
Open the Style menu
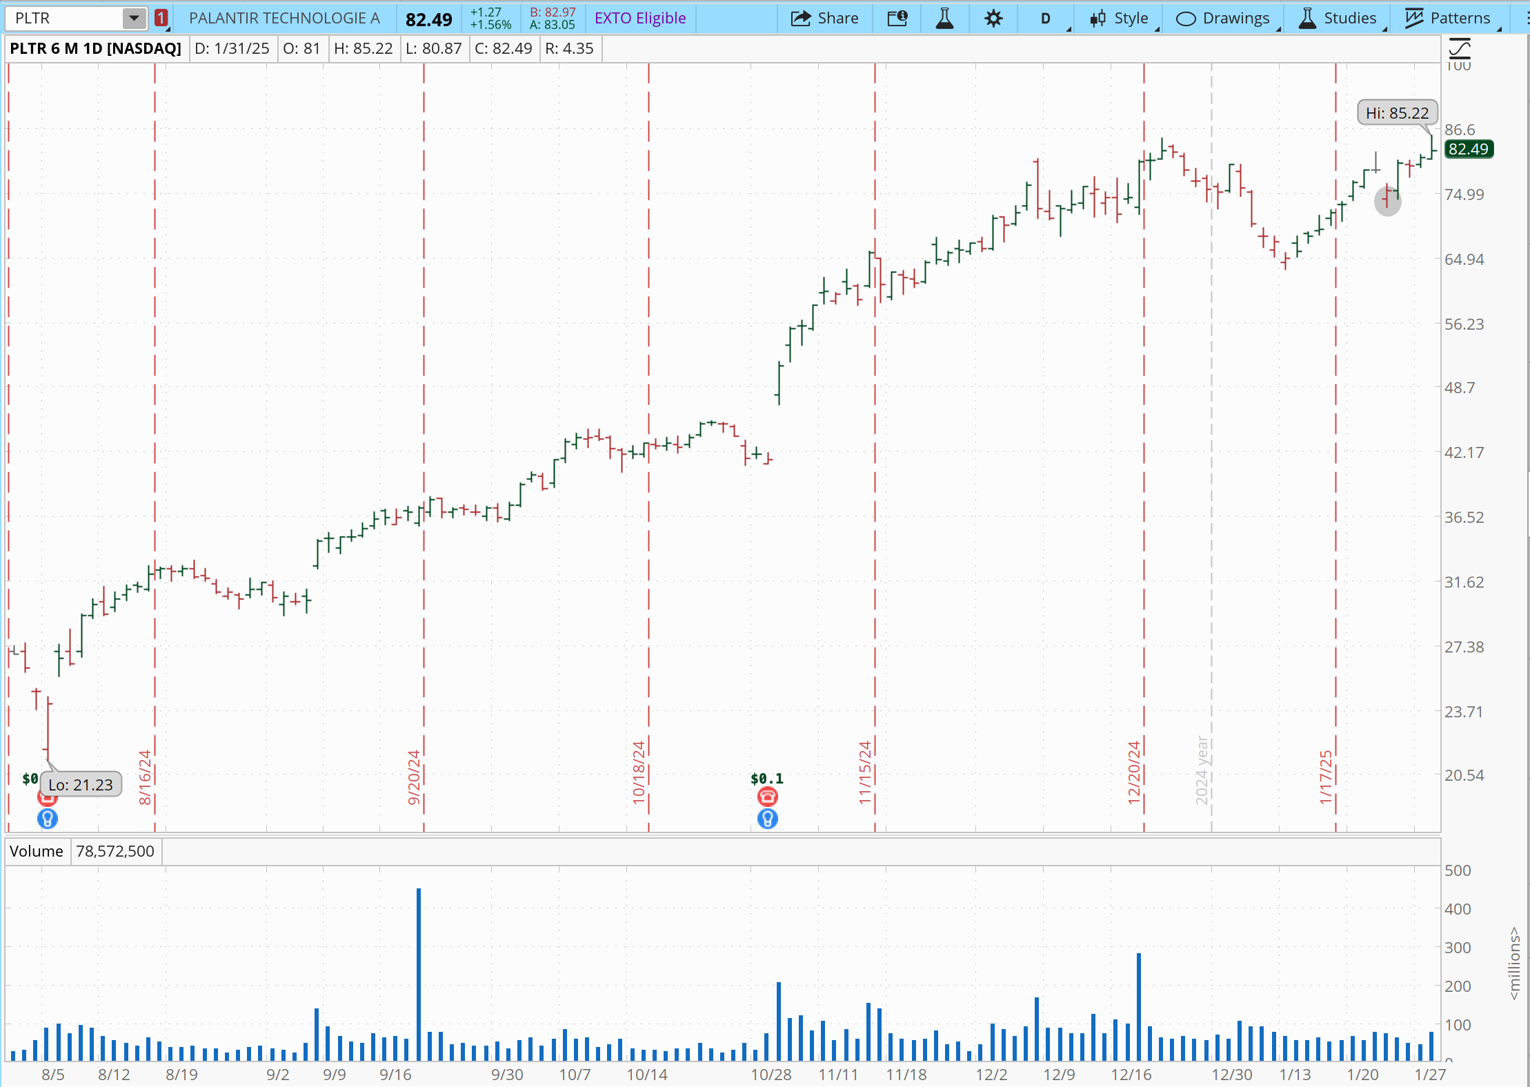[1120, 18]
